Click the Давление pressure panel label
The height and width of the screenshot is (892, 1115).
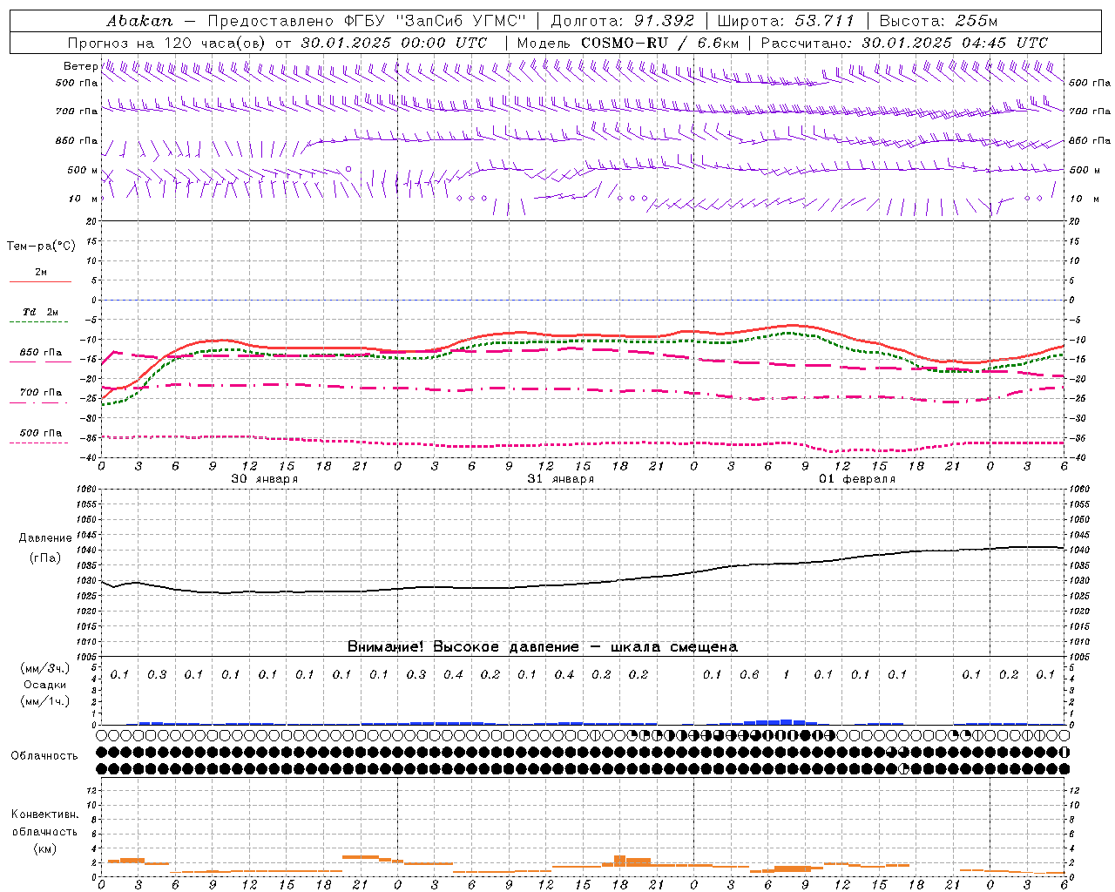coord(45,537)
